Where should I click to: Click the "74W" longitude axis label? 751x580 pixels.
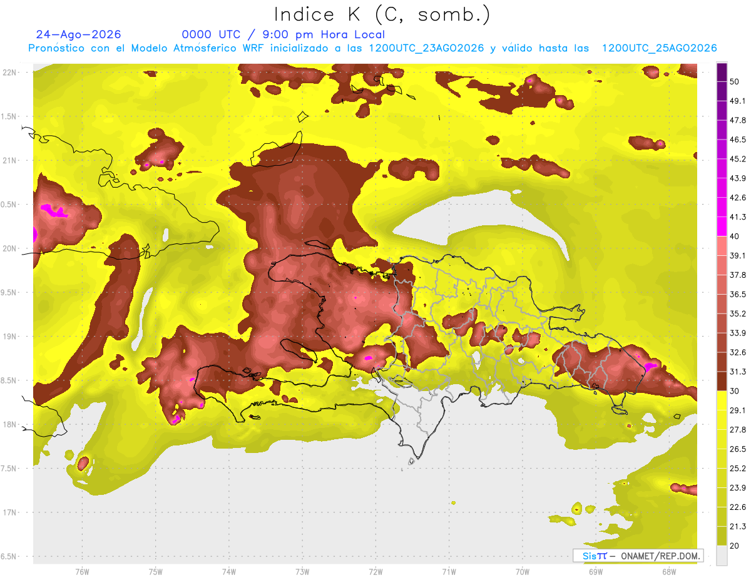228,571
